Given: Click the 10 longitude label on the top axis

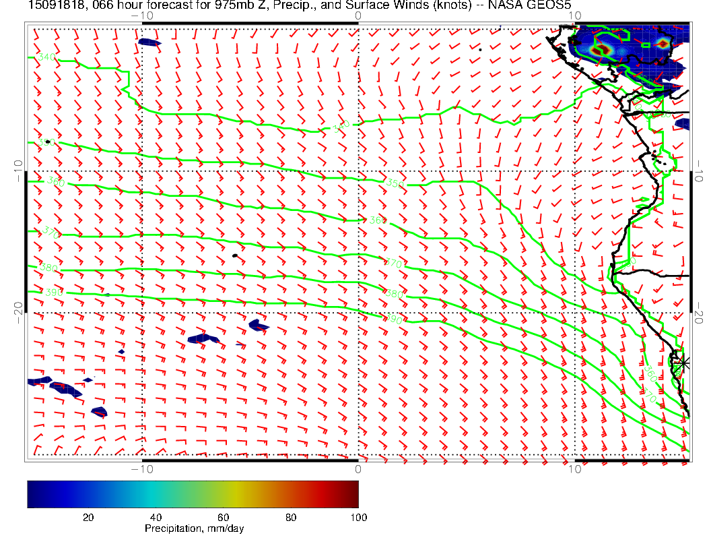Looking at the screenshot, I should pyautogui.click(x=574, y=15).
